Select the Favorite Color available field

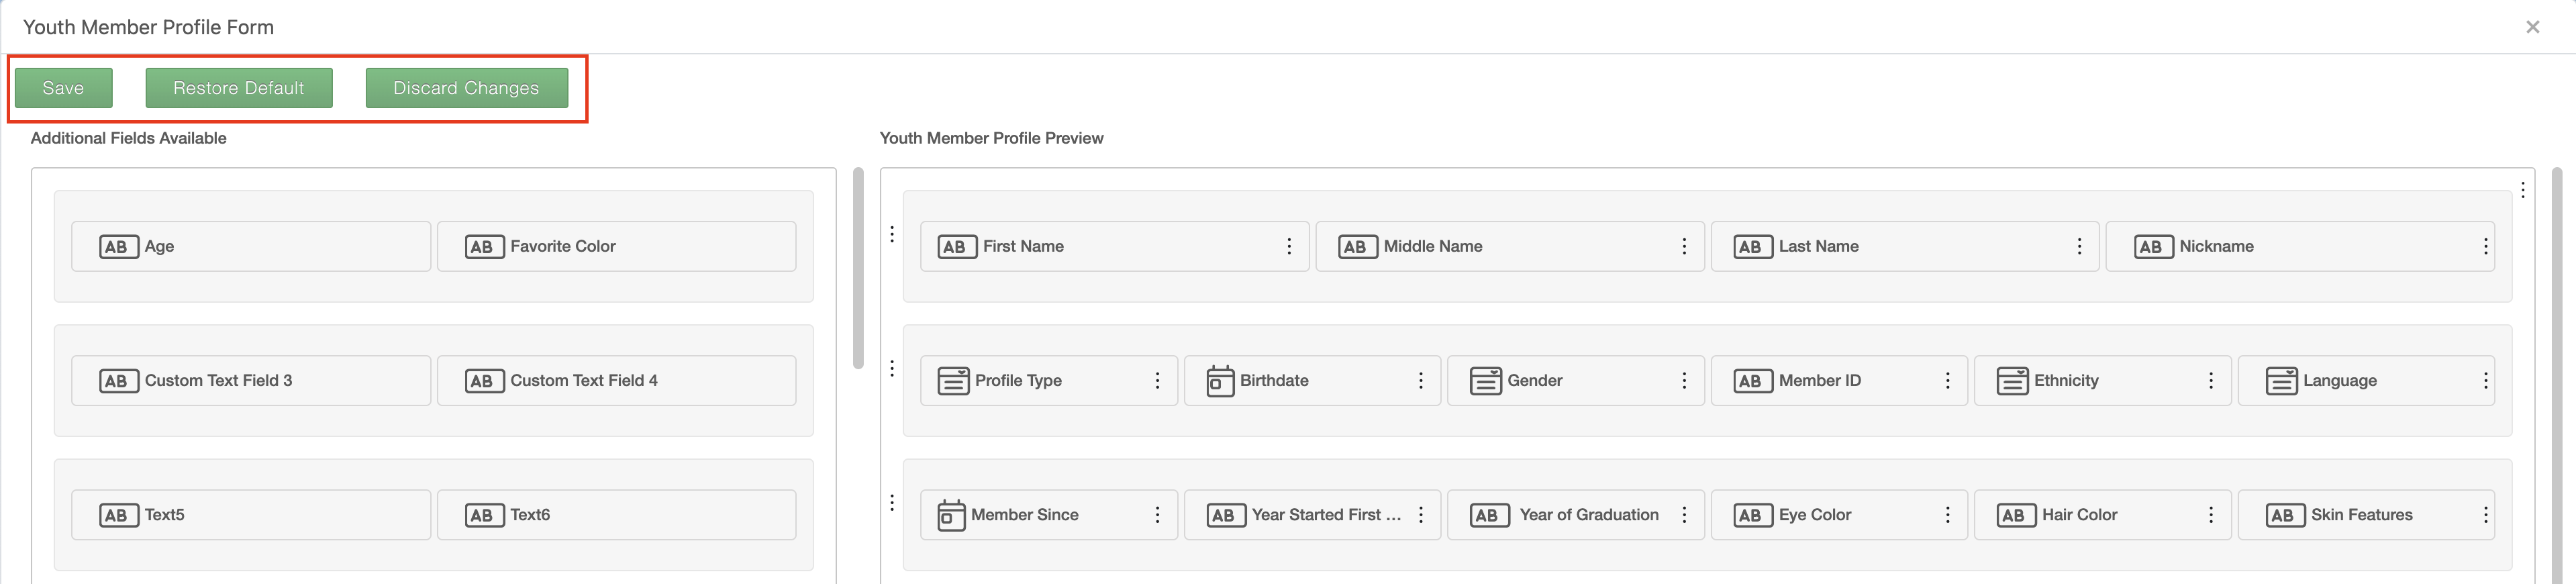[616, 246]
